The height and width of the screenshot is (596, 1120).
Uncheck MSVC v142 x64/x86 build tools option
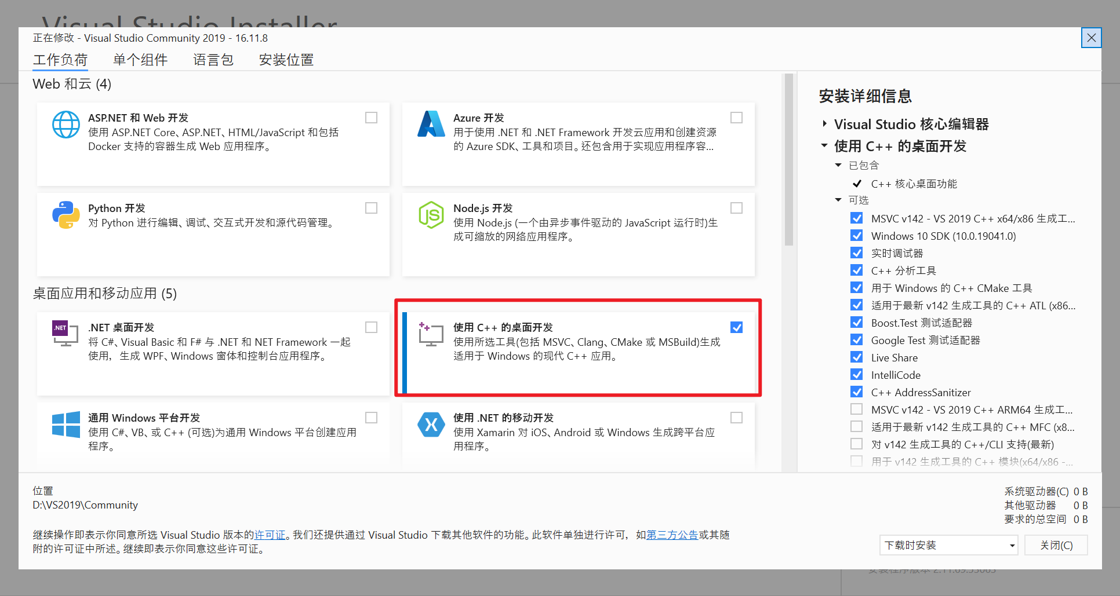tap(856, 218)
